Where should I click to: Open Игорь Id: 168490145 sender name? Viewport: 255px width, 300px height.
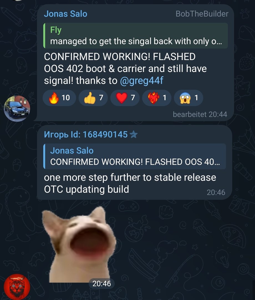tap(86, 134)
